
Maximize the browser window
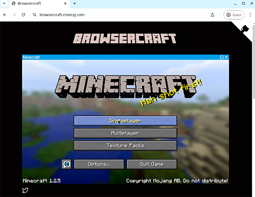(x=243, y=3)
